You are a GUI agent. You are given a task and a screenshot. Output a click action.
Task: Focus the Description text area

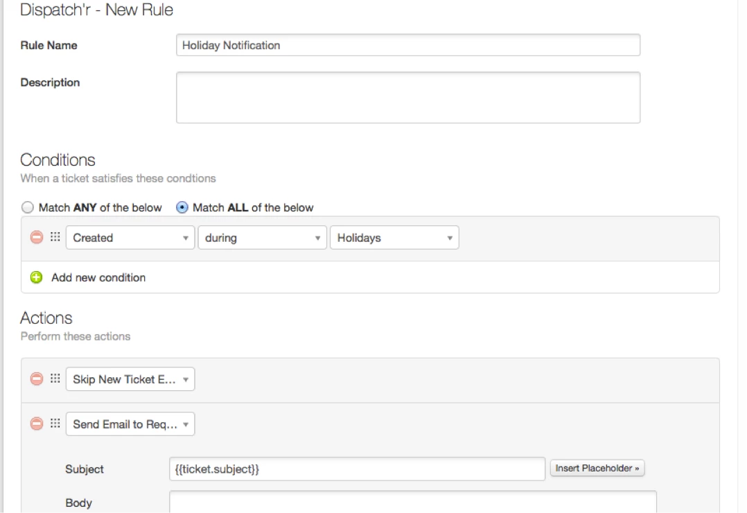407,98
